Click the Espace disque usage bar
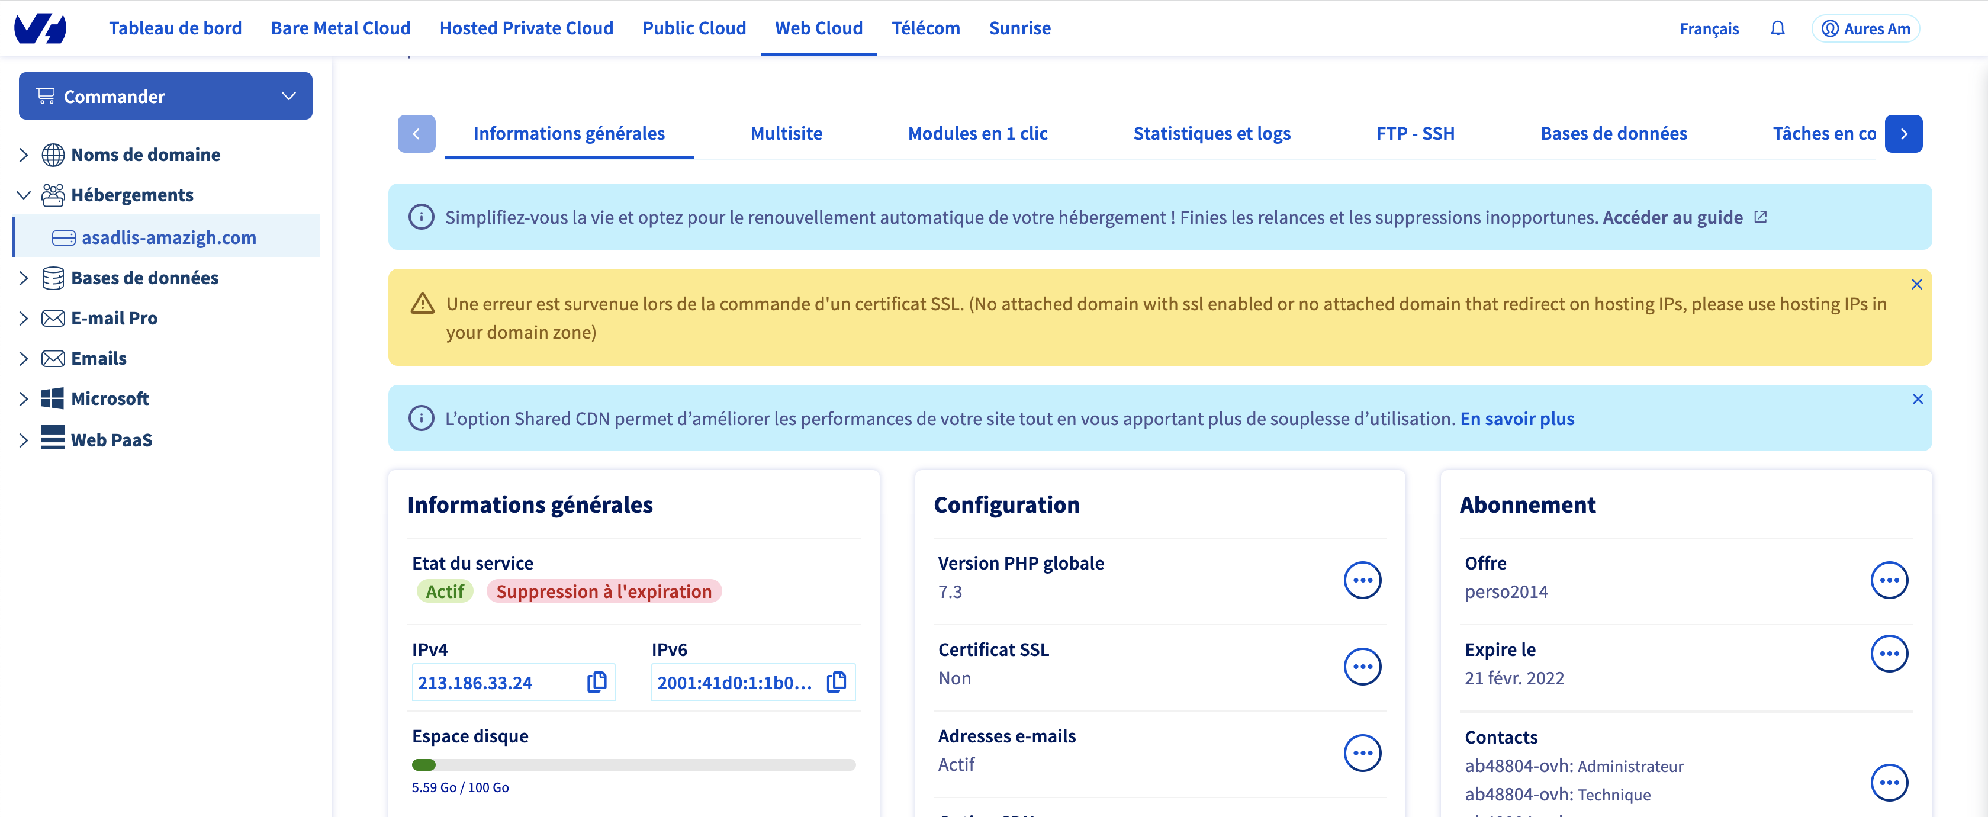This screenshot has height=817, width=1988. [x=633, y=765]
